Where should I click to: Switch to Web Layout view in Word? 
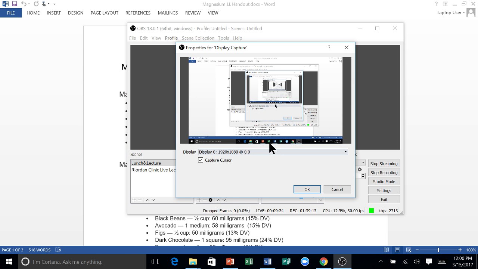tap(409, 250)
